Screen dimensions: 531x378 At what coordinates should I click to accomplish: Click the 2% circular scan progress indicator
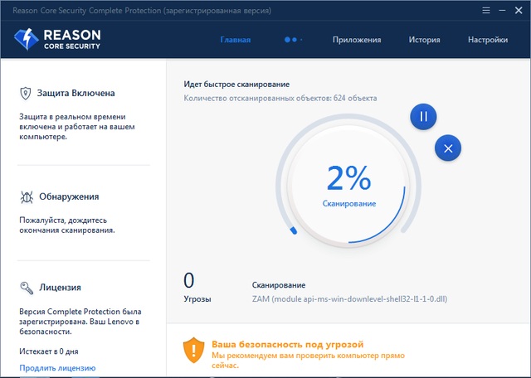(348, 182)
